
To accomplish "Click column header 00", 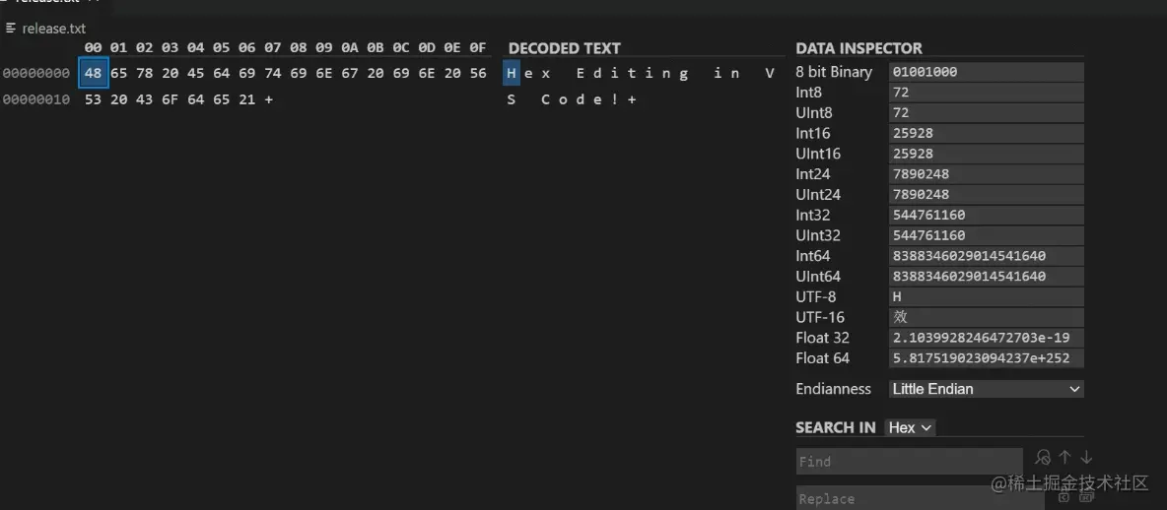I will 93,47.
